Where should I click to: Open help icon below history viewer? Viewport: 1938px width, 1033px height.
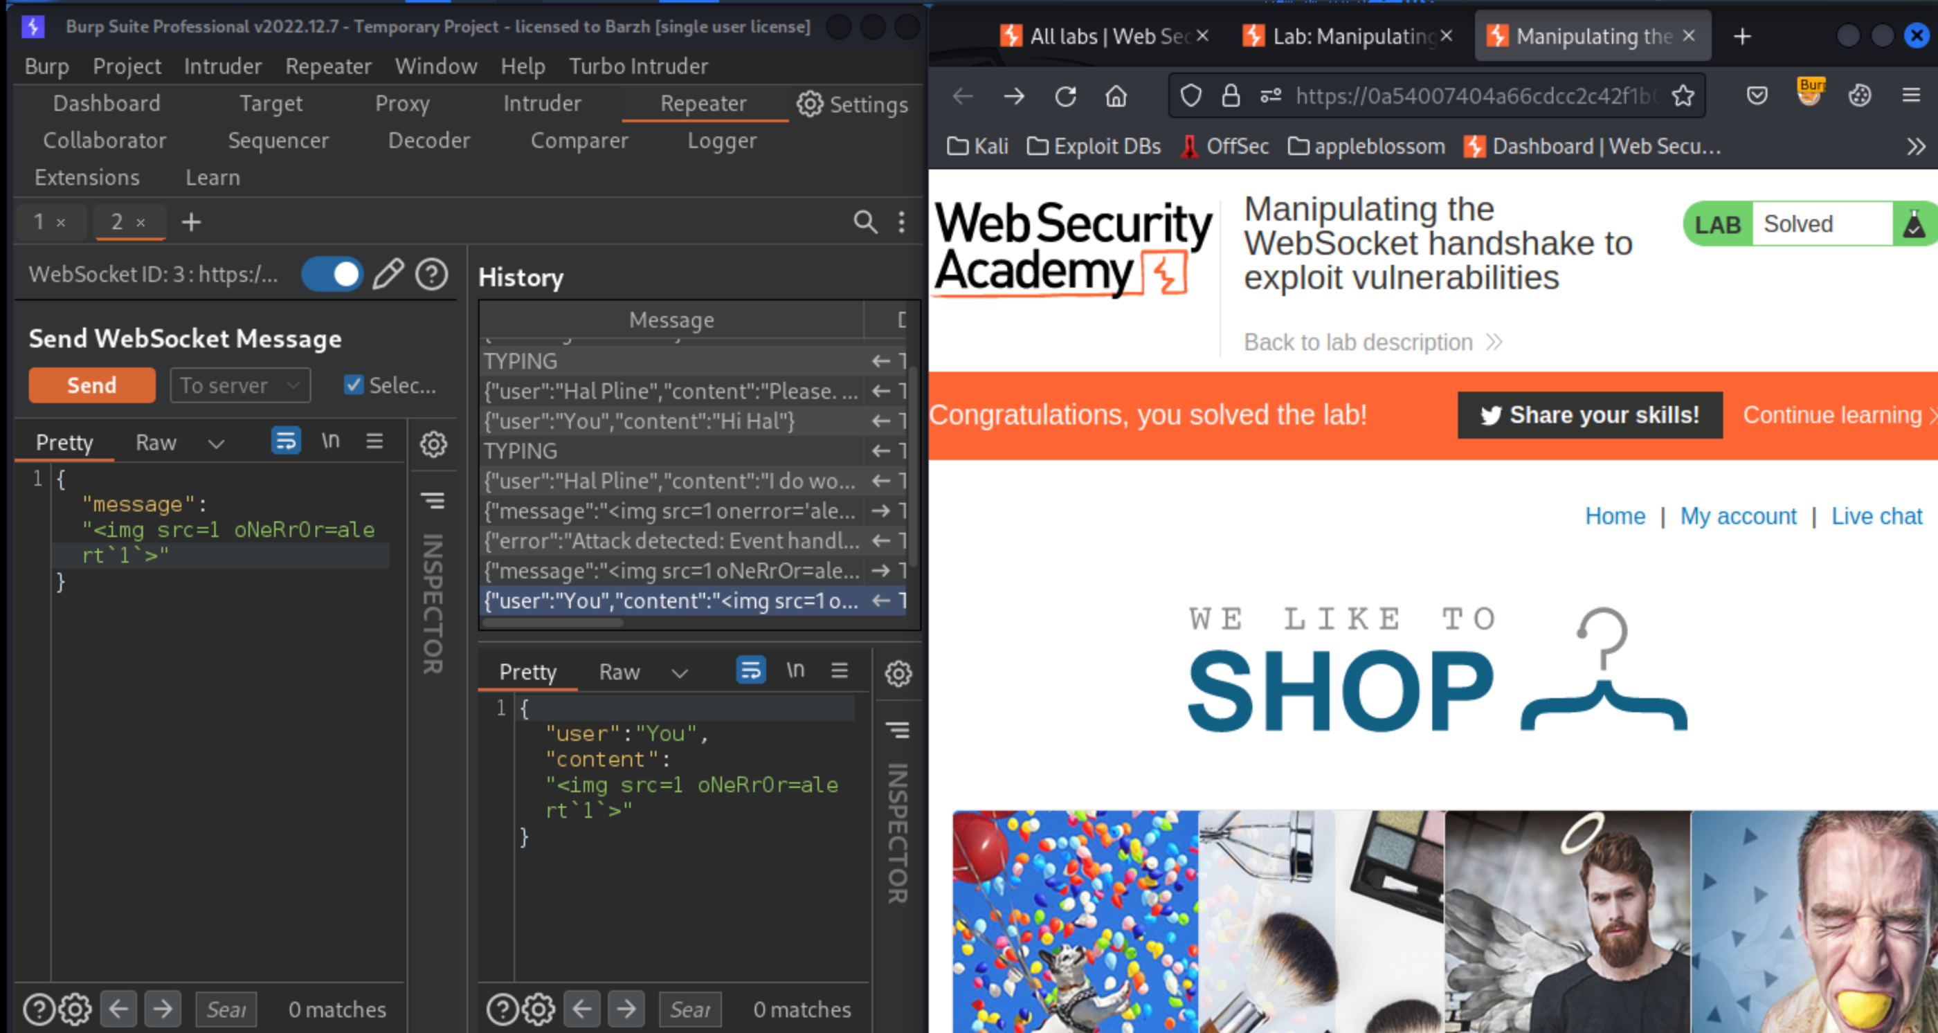(502, 1009)
